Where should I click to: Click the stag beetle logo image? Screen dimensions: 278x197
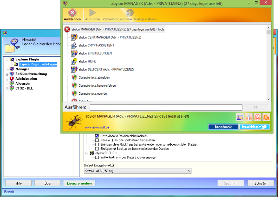pyautogui.click(x=74, y=122)
